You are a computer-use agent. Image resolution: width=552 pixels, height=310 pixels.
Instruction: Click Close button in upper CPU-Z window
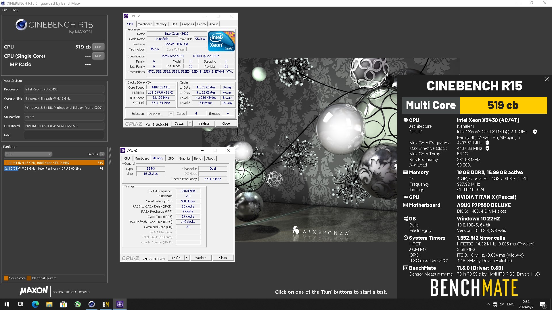click(226, 123)
